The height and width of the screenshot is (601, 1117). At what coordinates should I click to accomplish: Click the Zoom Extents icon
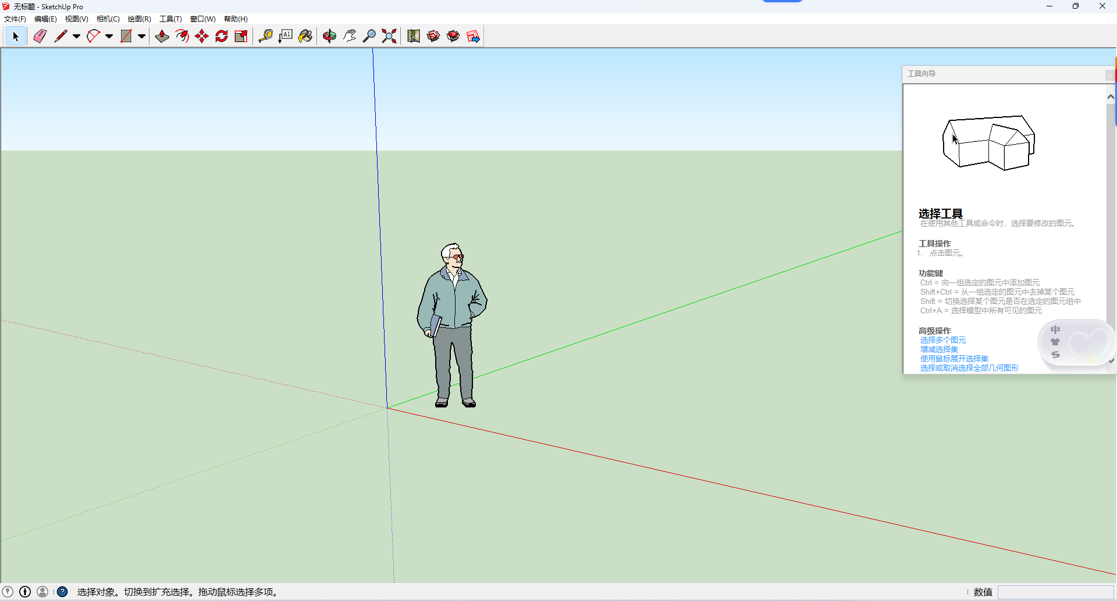tap(389, 35)
